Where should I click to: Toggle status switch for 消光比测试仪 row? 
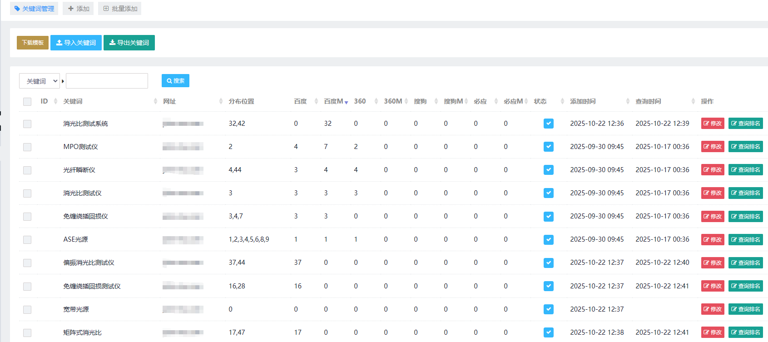[549, 193]
